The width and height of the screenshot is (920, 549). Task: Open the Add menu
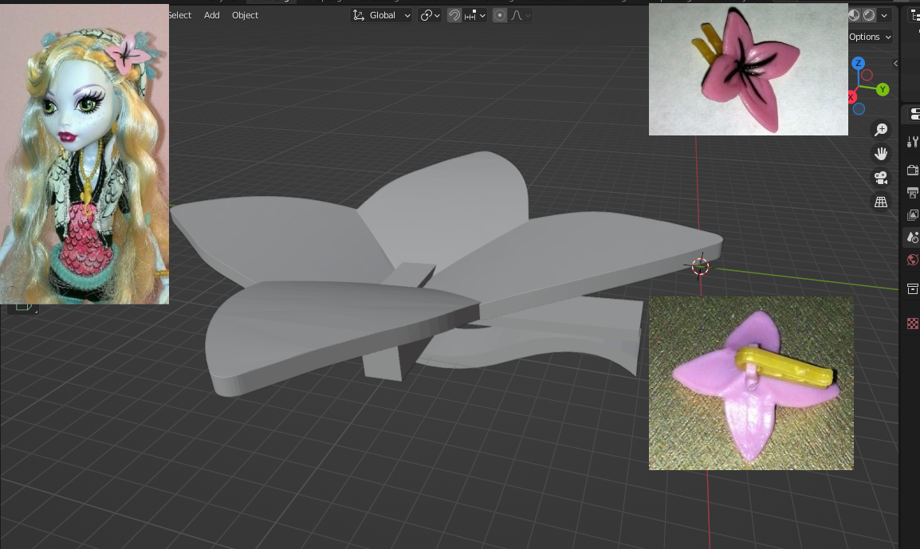[x=211, y=15]
